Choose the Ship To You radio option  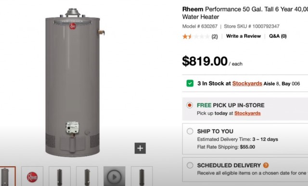(190, 131)
